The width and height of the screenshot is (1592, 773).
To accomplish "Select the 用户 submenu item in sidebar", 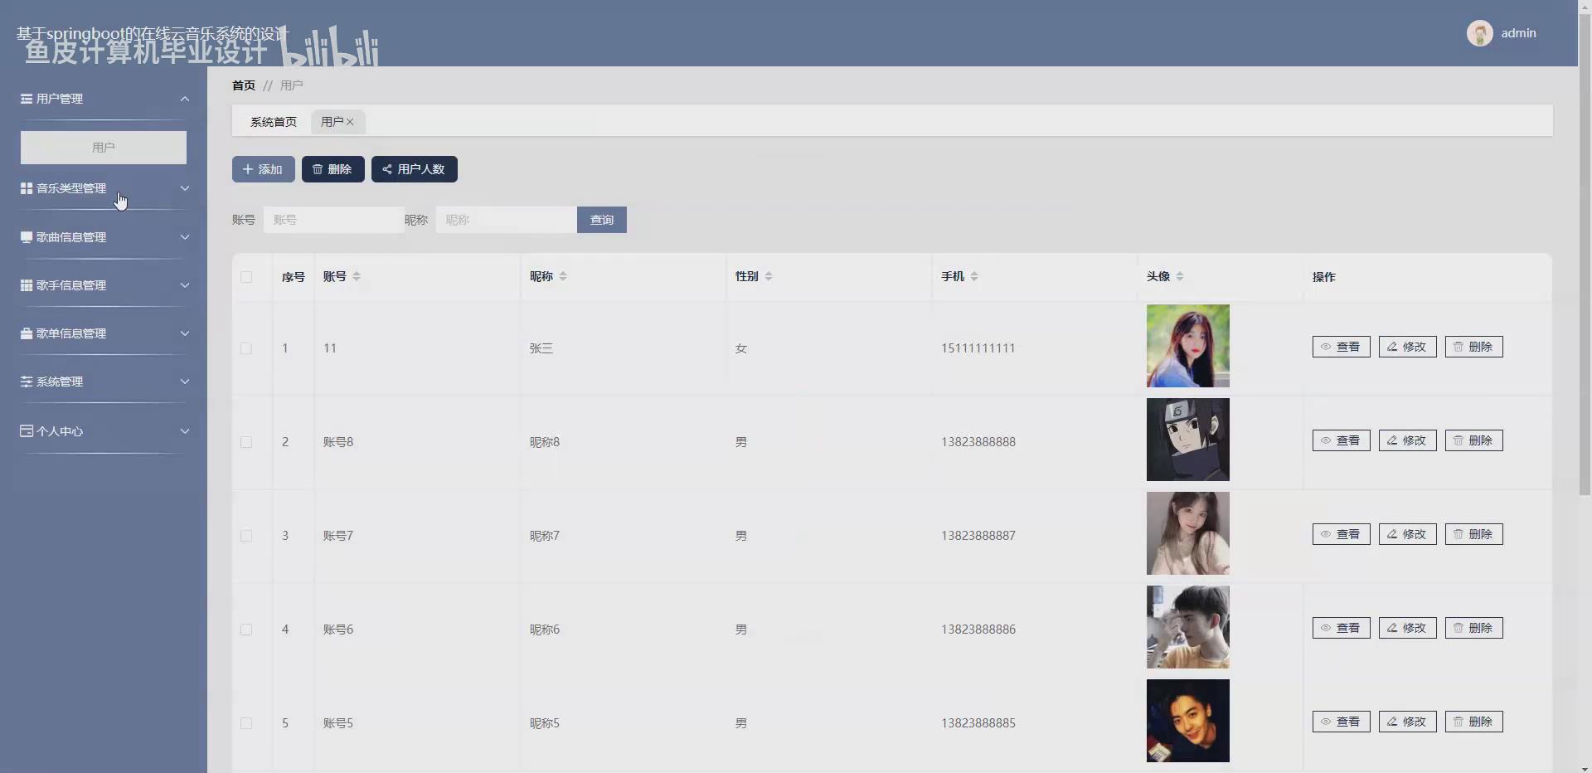I will 104,148.
